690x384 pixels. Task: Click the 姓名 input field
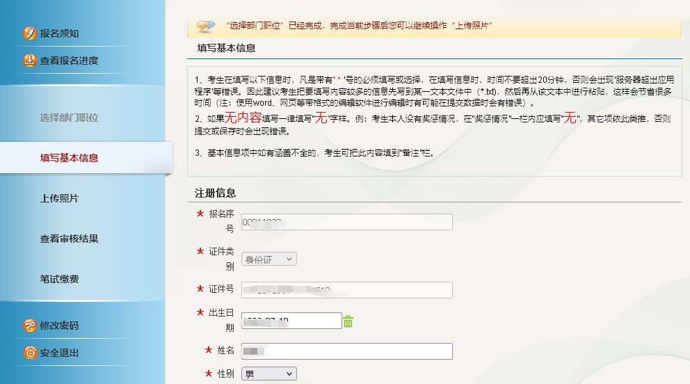347,351
